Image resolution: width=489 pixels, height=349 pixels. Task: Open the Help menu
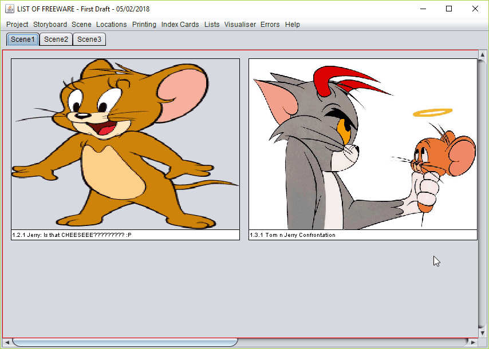292,24
